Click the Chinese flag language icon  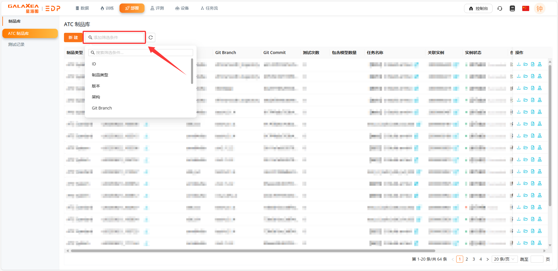pyautogui.click(x=525, y=8)
